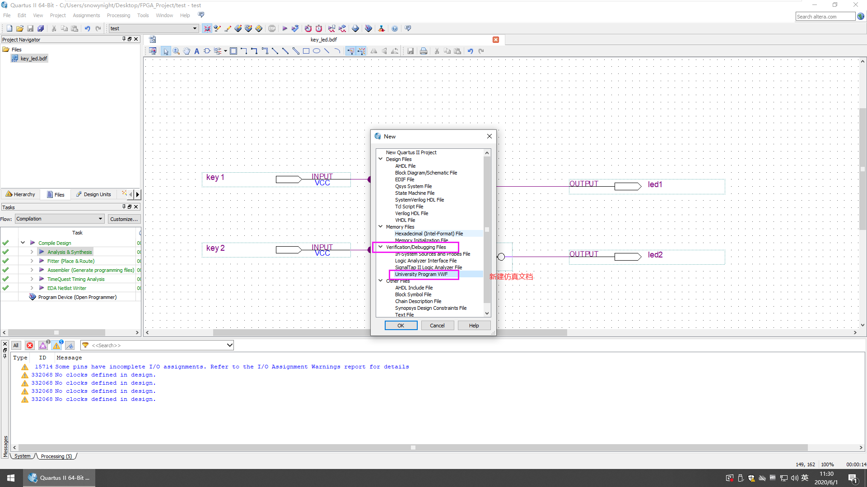Expand Other Files tree section
This screenshot has height=487, width=867.
[381, 280]
